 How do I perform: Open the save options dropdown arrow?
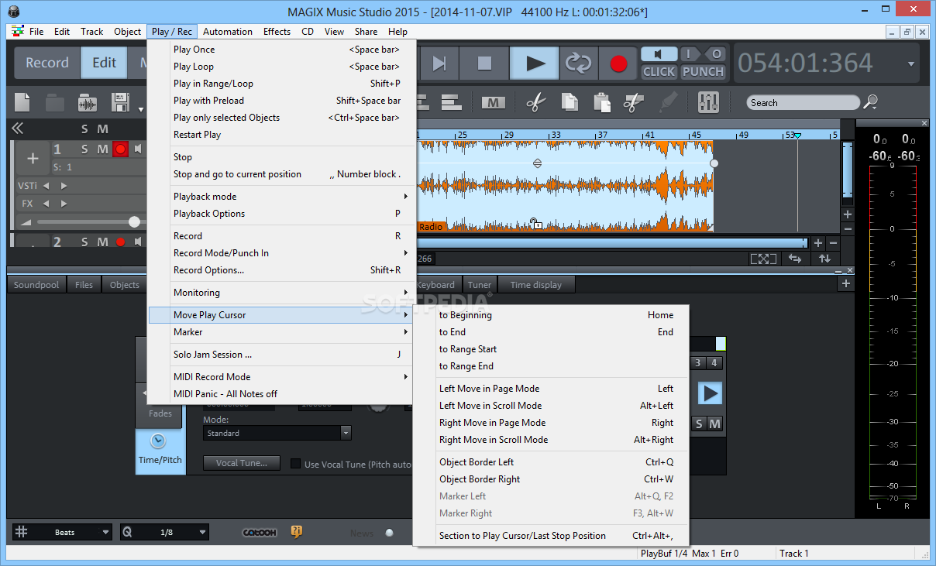pos(140,110)
